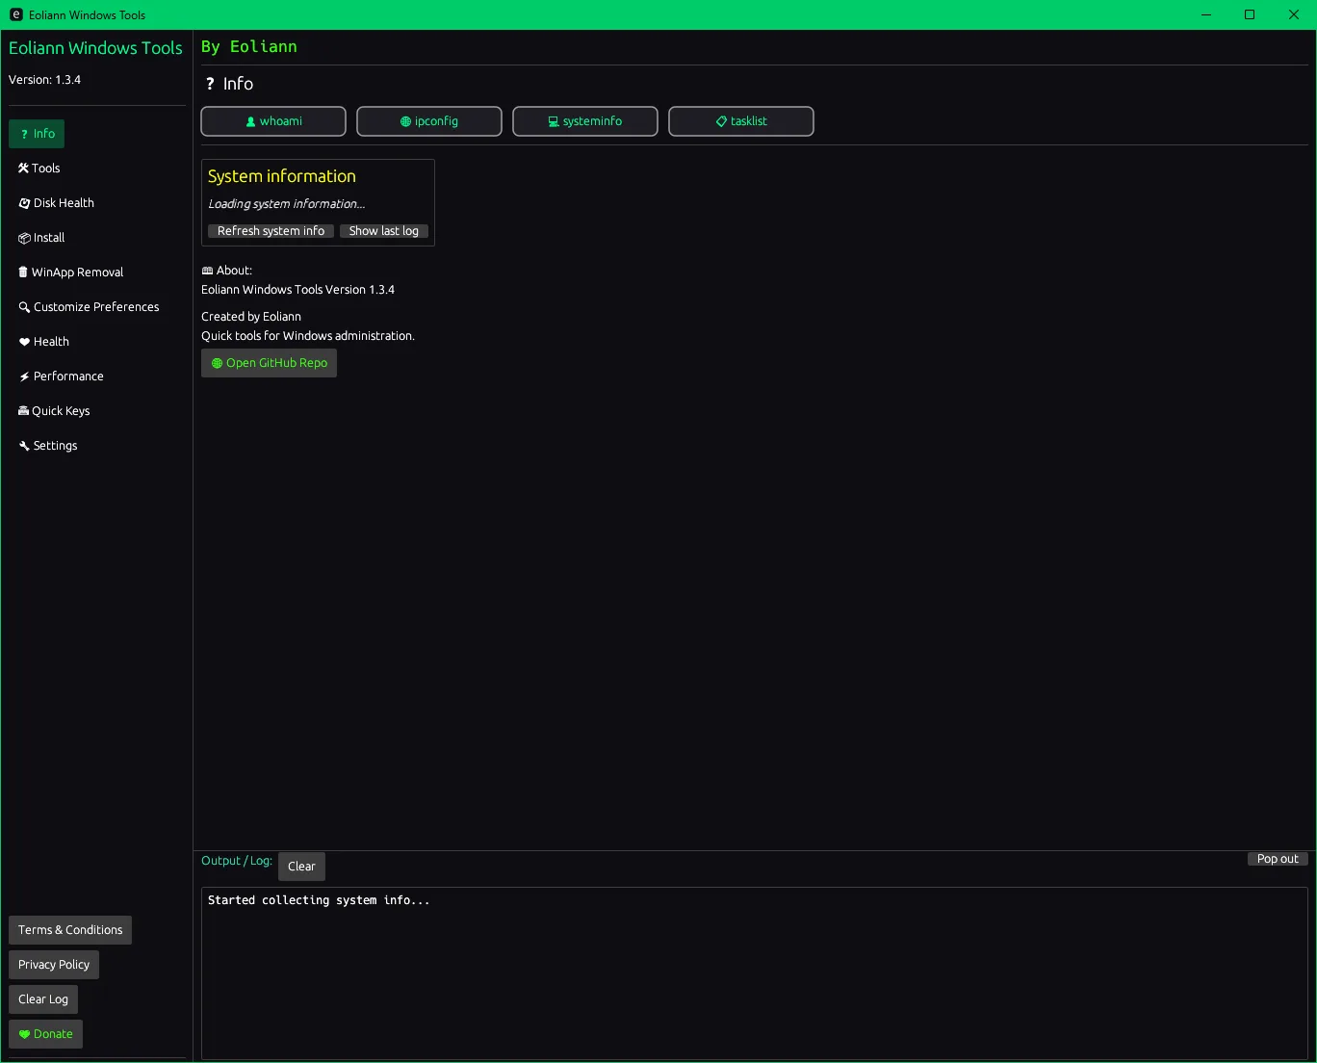Show the last log
This screenshot has width=1317, height=1063.
tap(383, 231)
